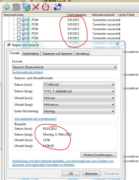Click the 13:56:28 long time example

48,146
